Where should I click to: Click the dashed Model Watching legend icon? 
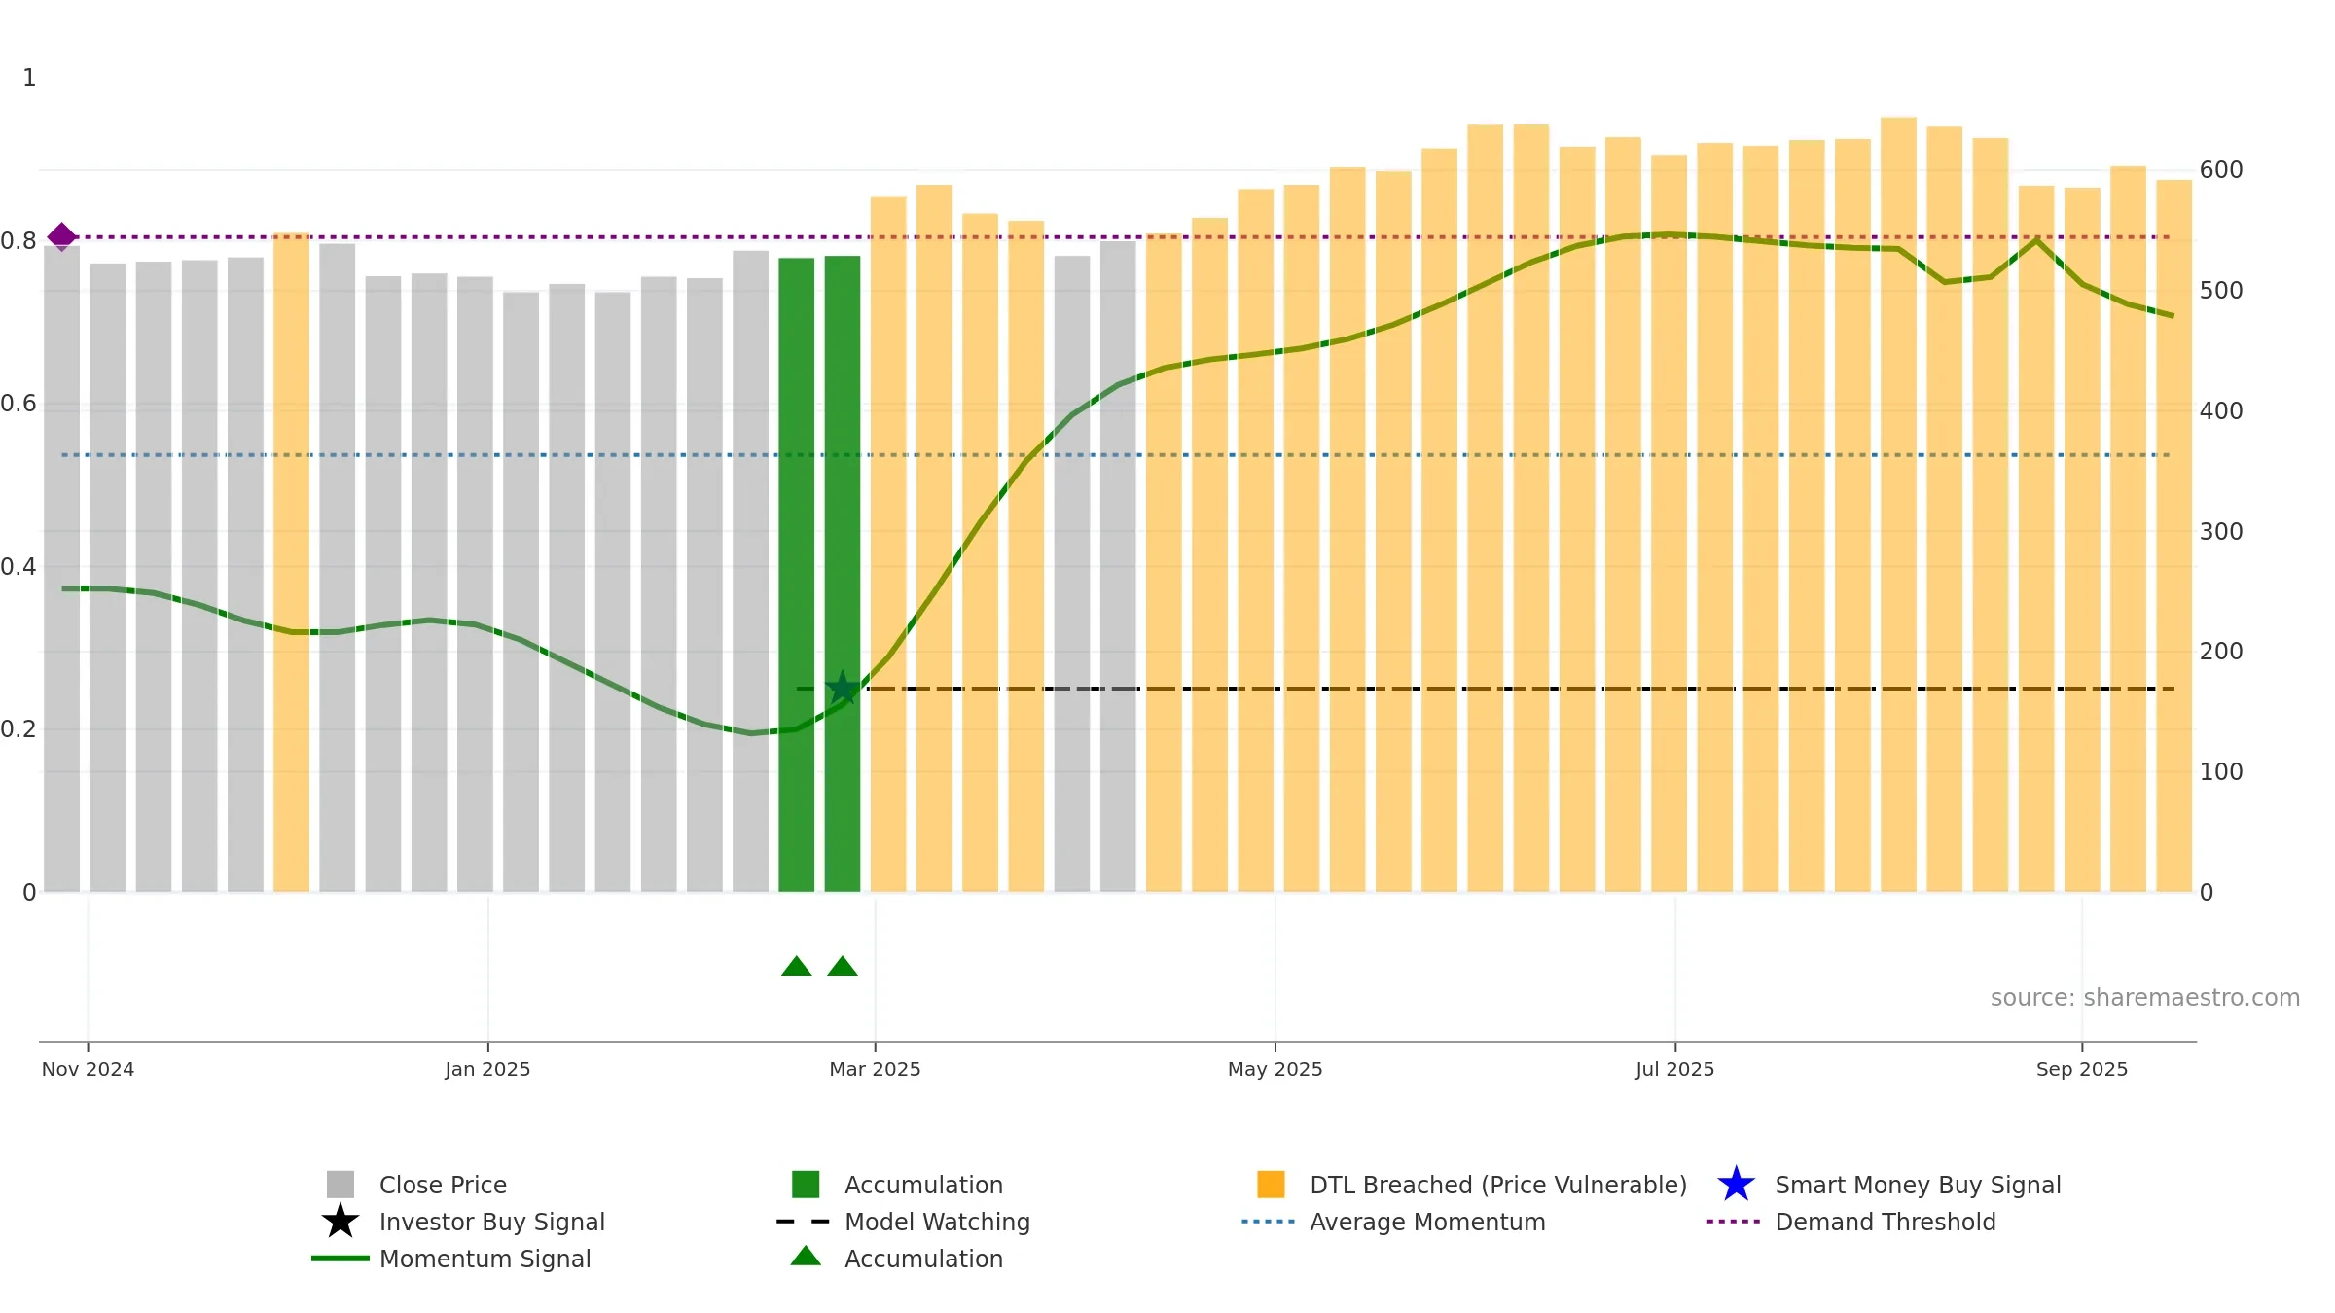[804, 1222]
